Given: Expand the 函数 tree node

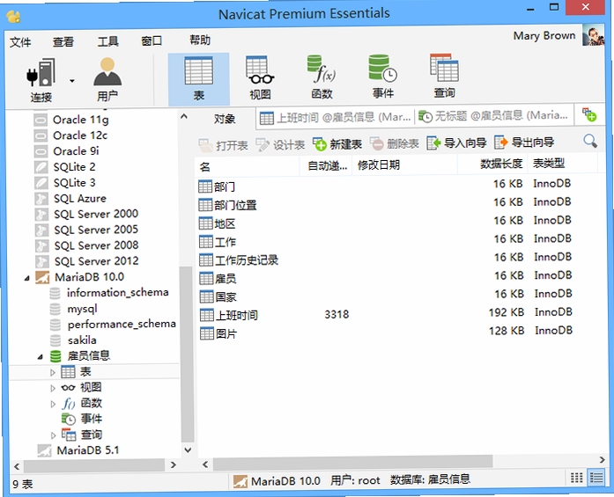Looking at the screenshot, I should pyautogui.click(x=53, y=404).
